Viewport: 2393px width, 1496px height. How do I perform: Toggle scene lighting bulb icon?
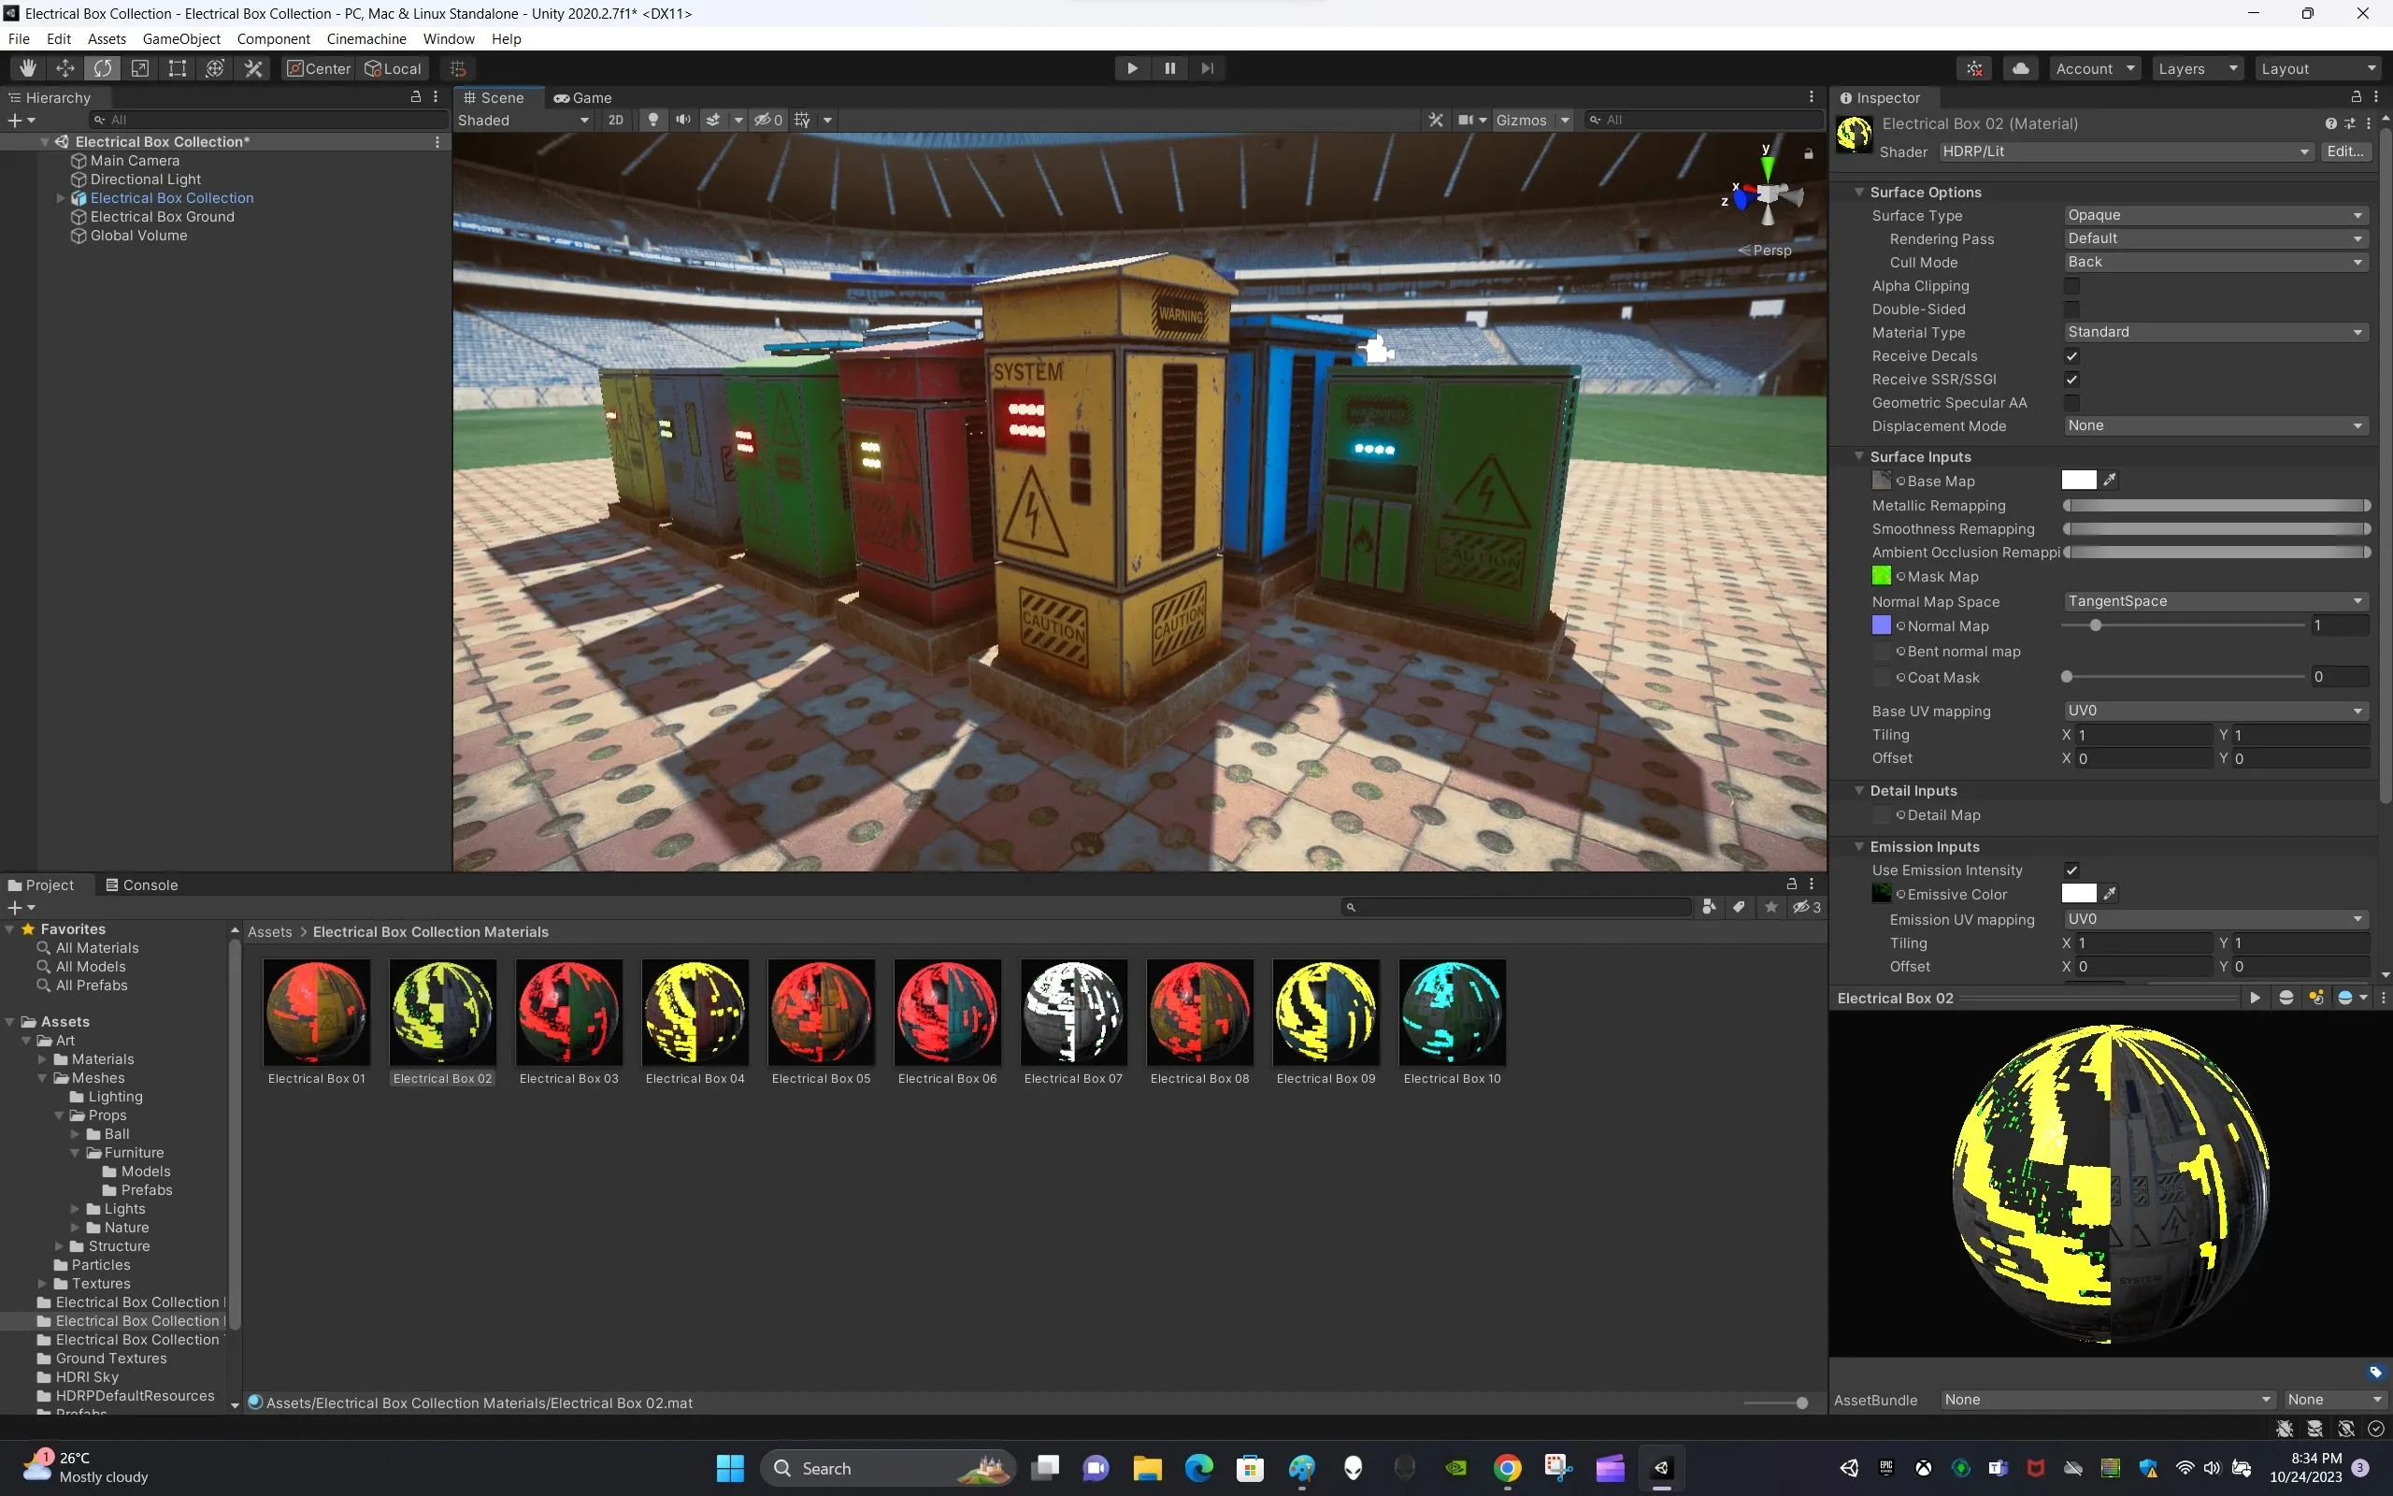point(652,120)
